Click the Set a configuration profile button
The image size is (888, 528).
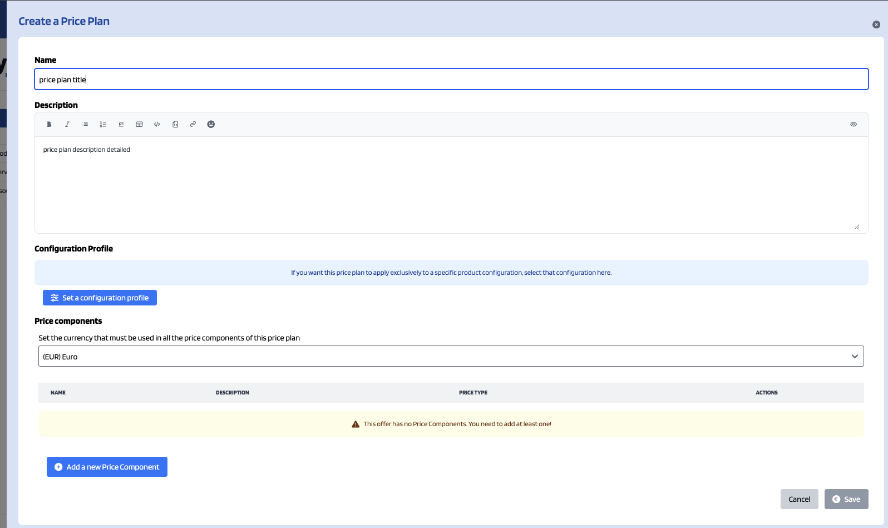pos(100,298)
